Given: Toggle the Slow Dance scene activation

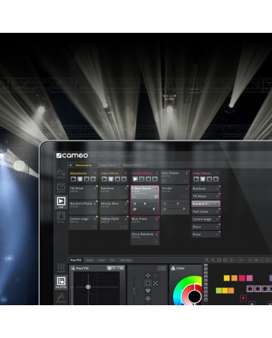Looking at the screenshot, I should click(x=156, y=196).
